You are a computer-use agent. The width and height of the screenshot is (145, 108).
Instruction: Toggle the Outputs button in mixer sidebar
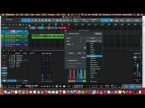(4, 70)
